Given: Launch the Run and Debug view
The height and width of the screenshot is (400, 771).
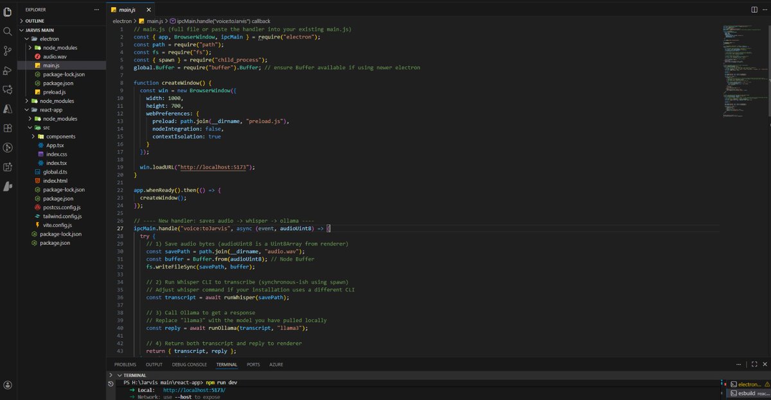Looking at the screenshot, I should 8,70.
